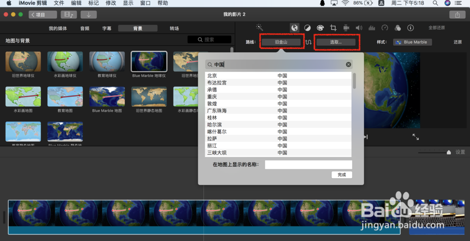Select the 教育地球仪 thumbnail
Screen dimensions: 470x241
[107, 62]
